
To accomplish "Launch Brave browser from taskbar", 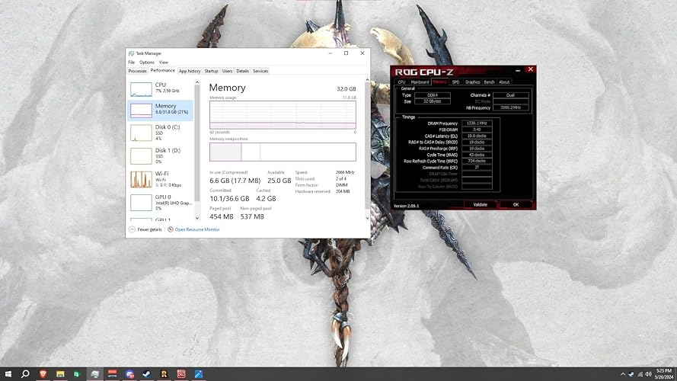I will [x=43, y=374].
